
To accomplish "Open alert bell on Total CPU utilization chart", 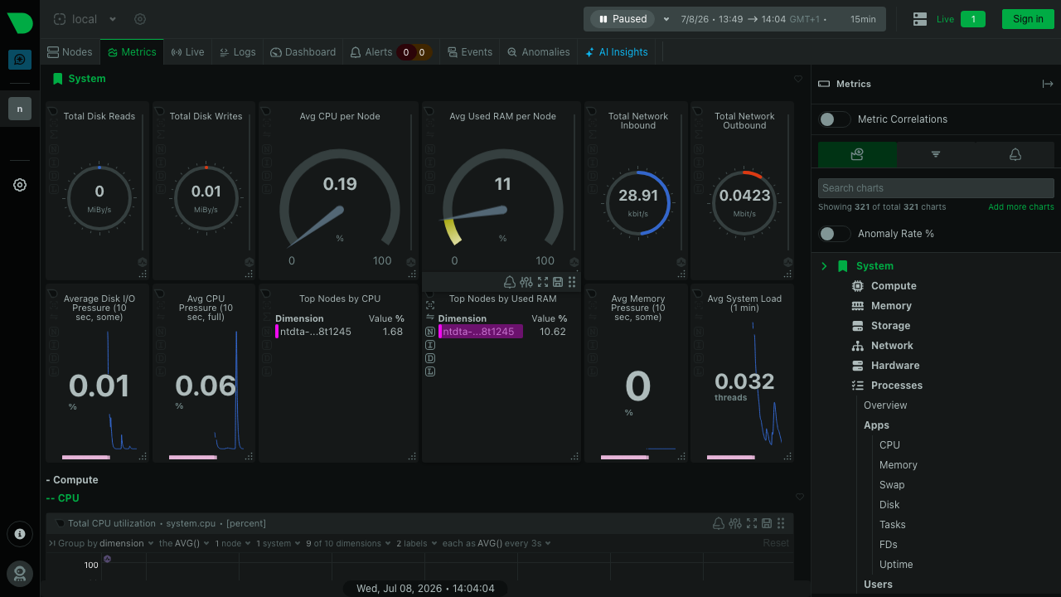I will point(719,523).
